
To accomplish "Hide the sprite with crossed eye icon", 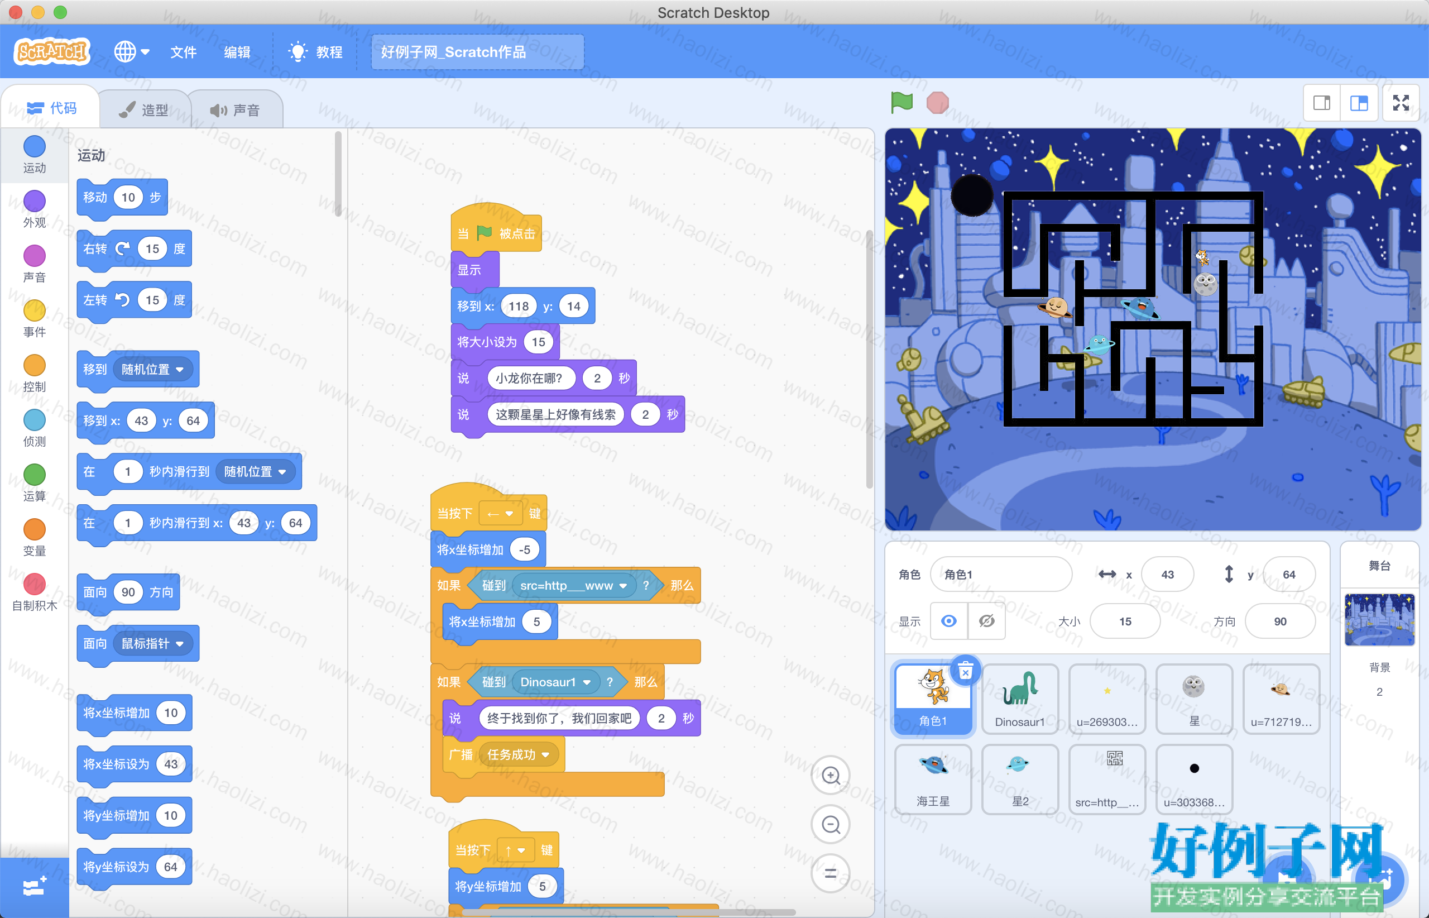I will pyautogui.click(x=986, y=621).
